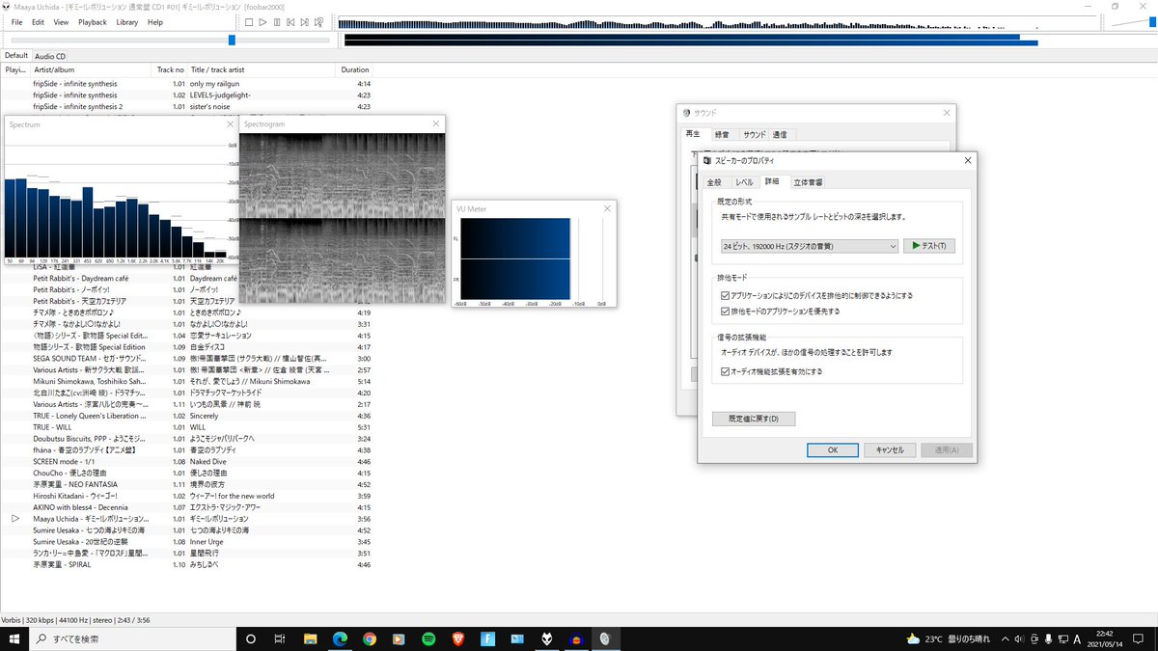Close the Spectrogram panel window
Screen dimensions: 1158x651
pos(437,124)
